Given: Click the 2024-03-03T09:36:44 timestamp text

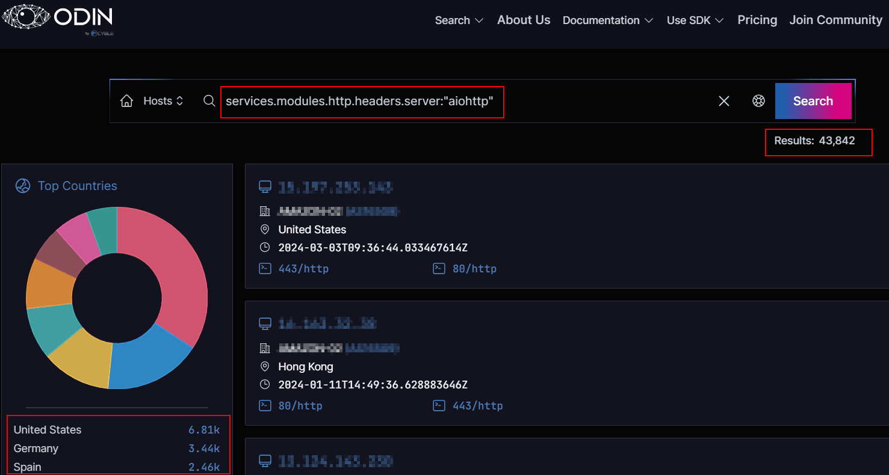Looking at the screenshot, I should tap(373, 248).
